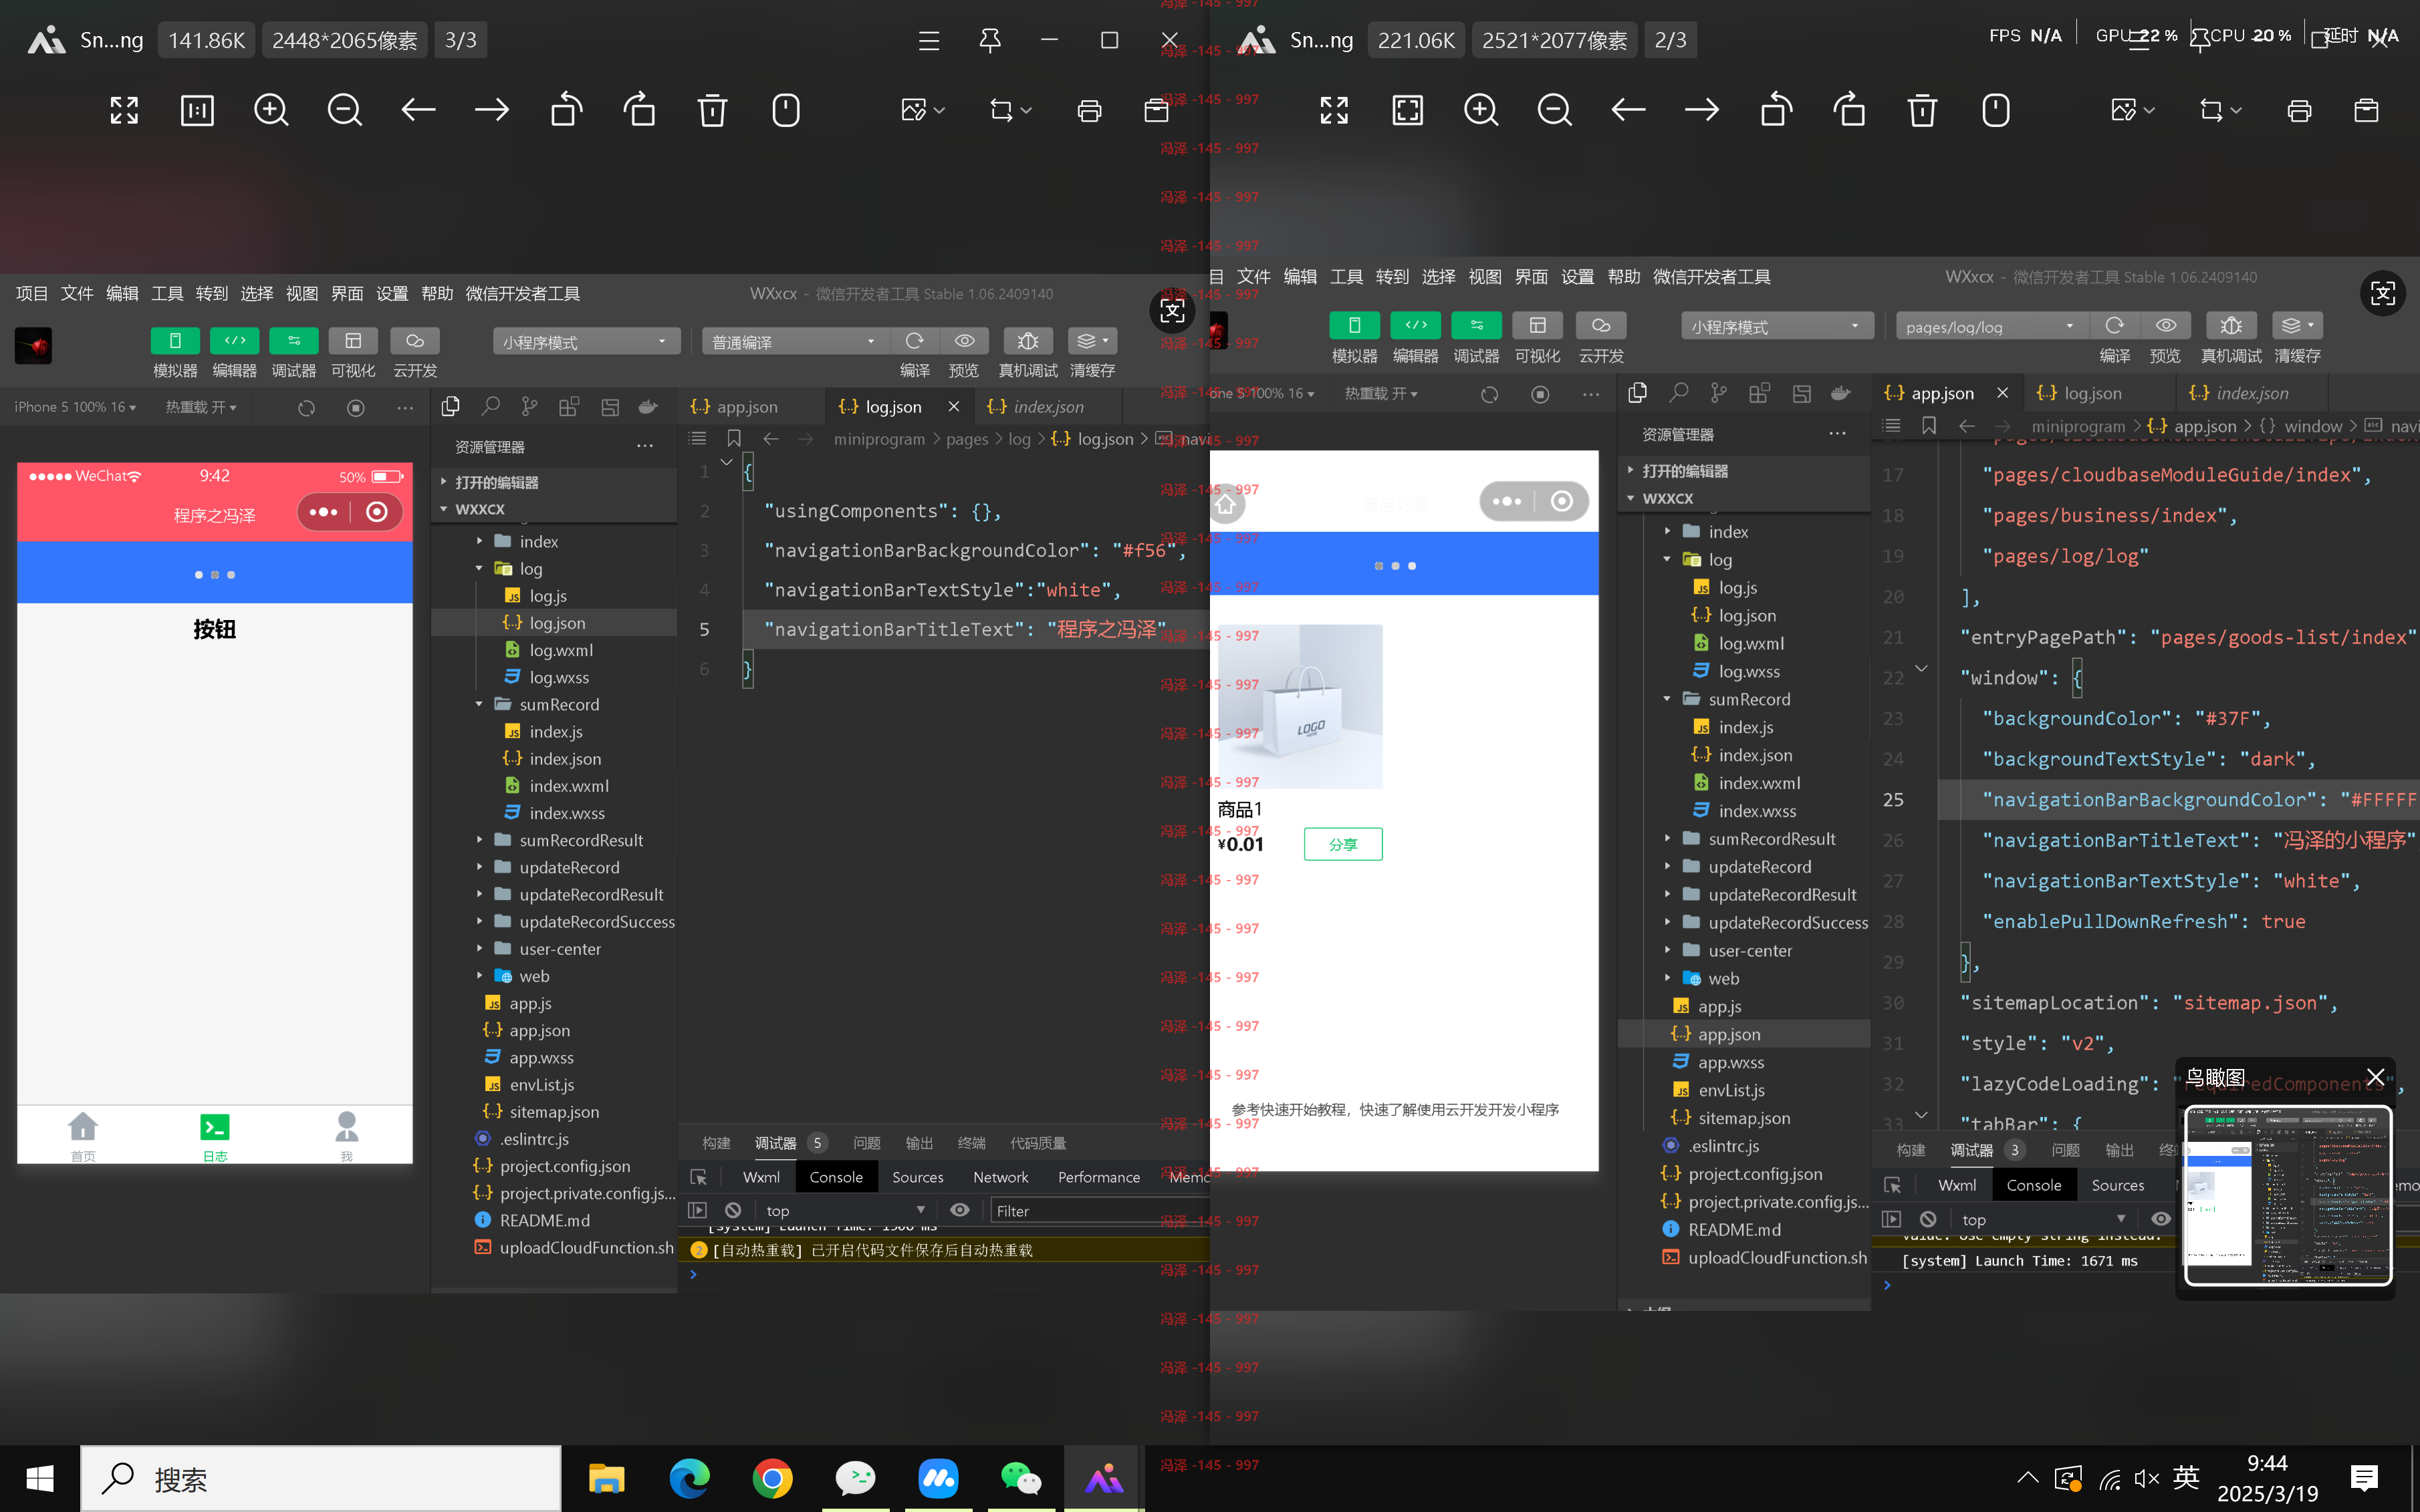This screenshot has height=1512, width=2420.
Task: Expand sumRecordResult folder in left tree
Action: (x=479, y=840)
